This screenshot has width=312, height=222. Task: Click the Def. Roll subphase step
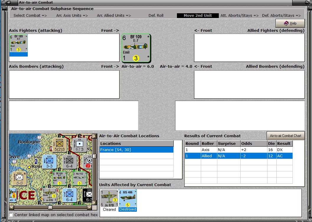click(156, 16)
